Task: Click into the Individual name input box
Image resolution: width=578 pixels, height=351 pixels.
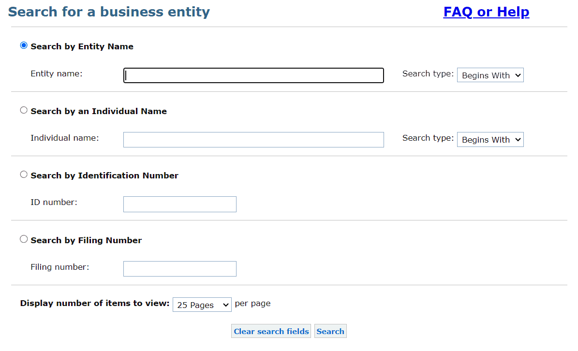Action: coord(253,140)
